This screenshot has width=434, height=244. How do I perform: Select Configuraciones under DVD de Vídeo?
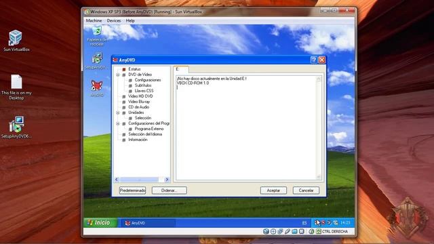click(x=148, y=80)
